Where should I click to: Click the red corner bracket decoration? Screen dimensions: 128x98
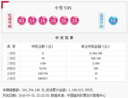tap(5, 5)
